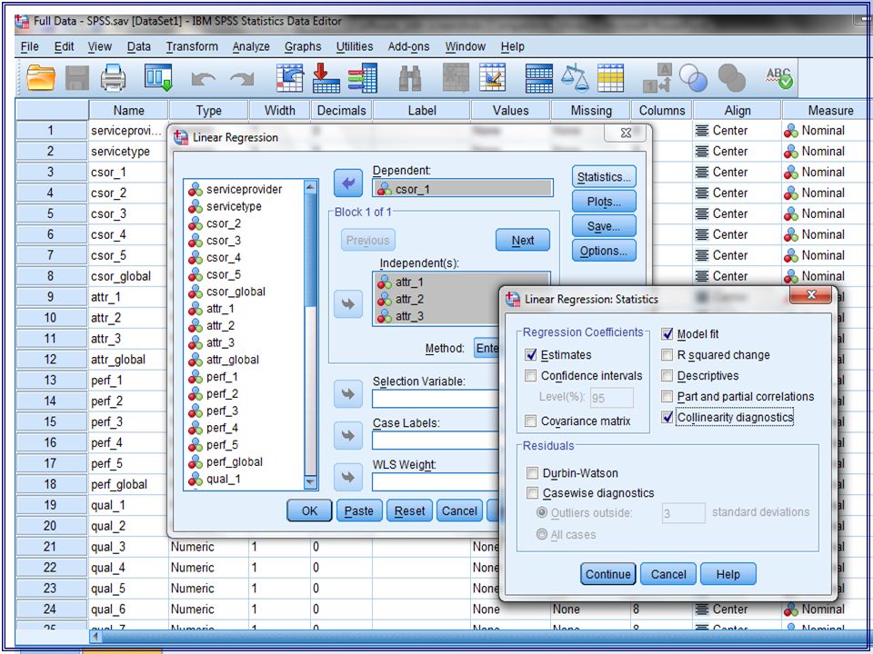Enable the Covariance matrix checkbox

(530, 421)
